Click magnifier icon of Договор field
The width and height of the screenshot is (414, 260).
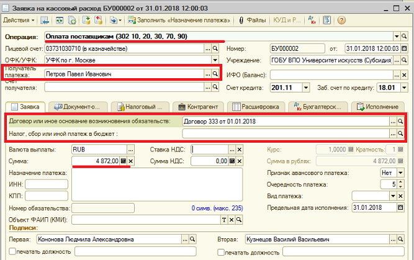(400, 122)
